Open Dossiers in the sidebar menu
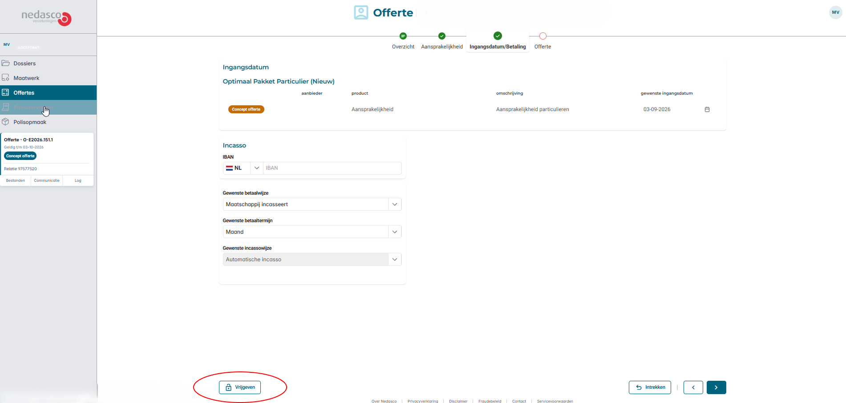The image size is (846, 403). coord(48,63)
